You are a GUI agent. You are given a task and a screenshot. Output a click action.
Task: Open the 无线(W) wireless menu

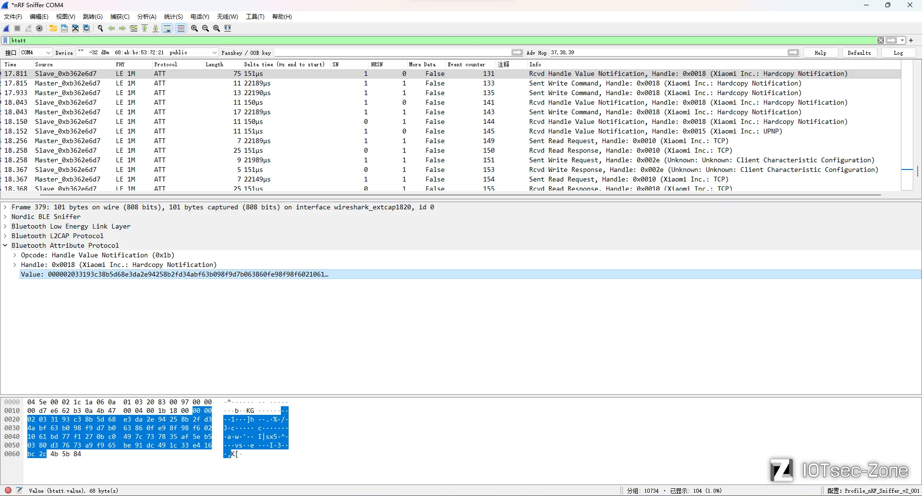pyautogui.click(x=227, y=17)
